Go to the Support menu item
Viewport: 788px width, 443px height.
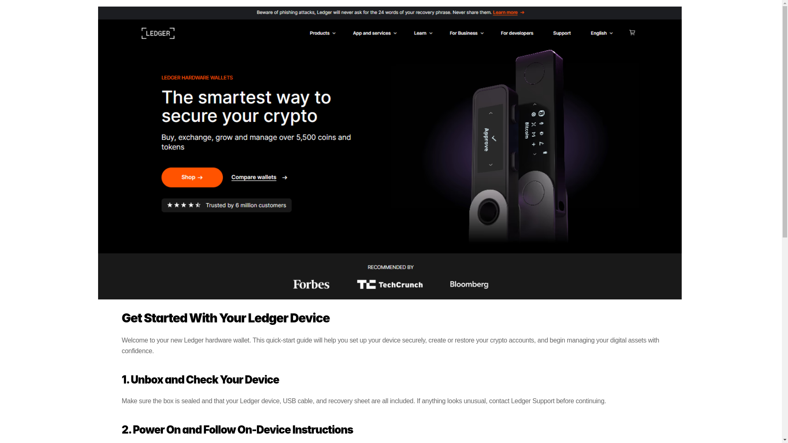pos(561,33)
